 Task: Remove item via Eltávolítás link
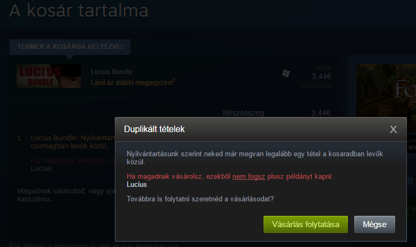[316, 85]
